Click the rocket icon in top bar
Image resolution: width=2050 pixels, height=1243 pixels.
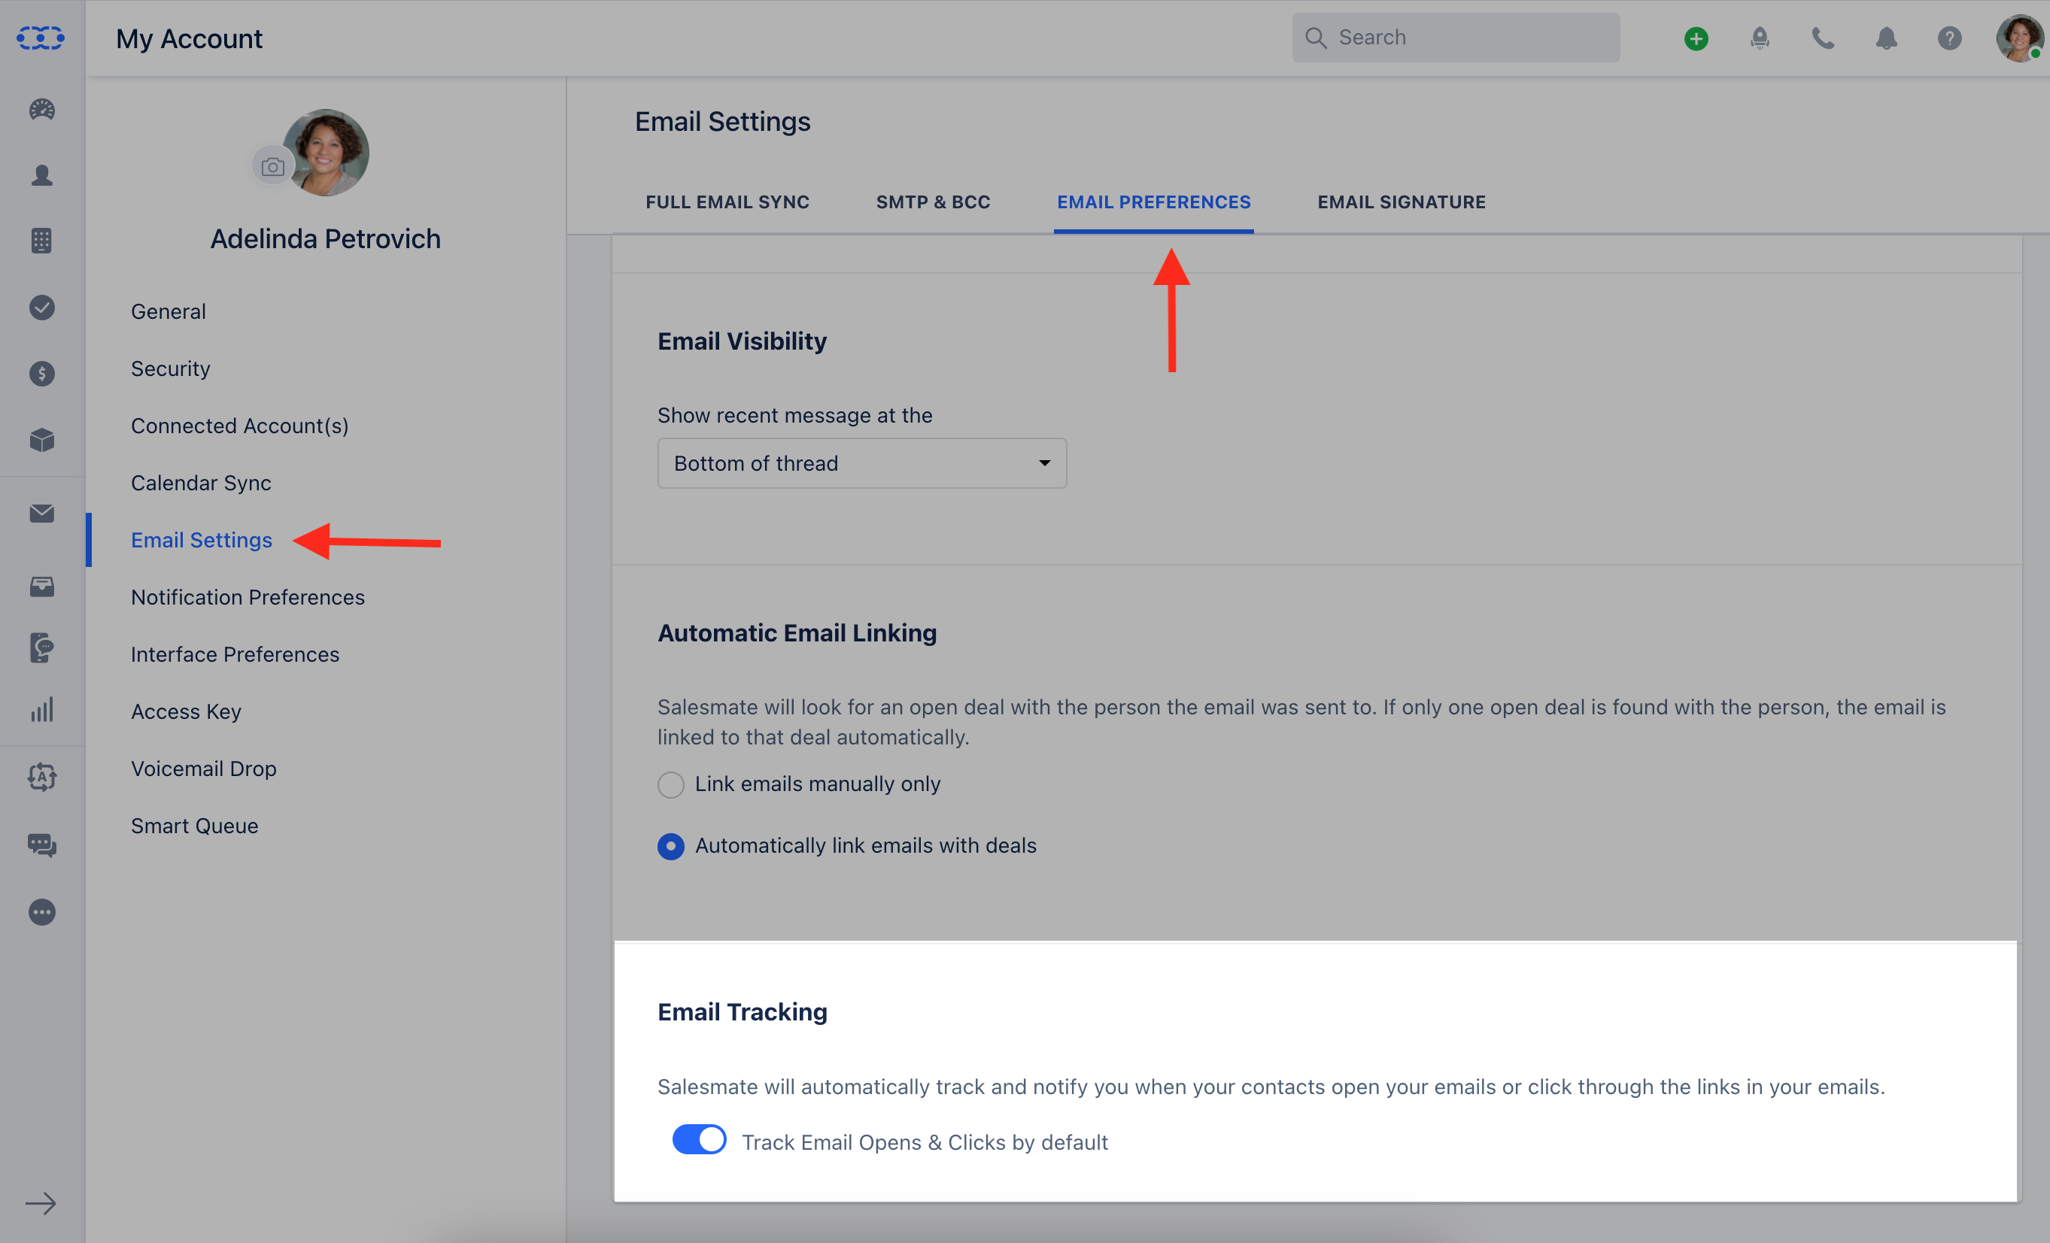click(x=1760, y=38)
